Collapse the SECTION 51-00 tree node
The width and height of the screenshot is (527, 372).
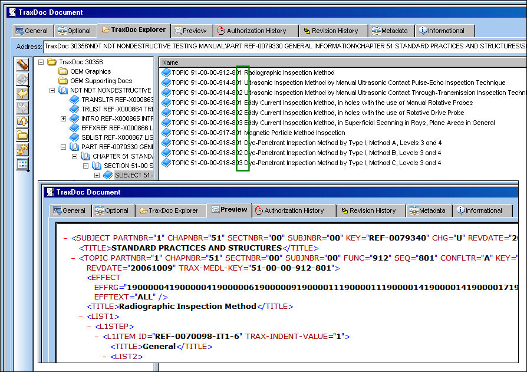(x=85, y=166)
